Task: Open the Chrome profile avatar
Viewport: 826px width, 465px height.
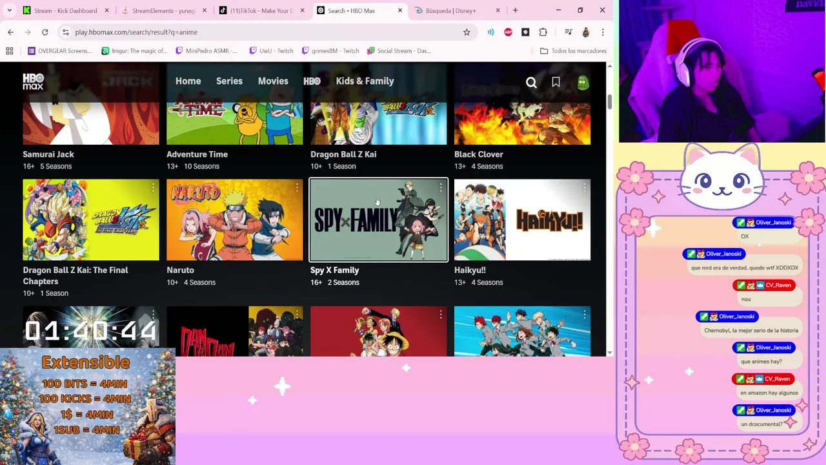Action: [585, 32]
